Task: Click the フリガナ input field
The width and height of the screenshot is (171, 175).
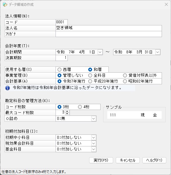Action: point(109,34)
